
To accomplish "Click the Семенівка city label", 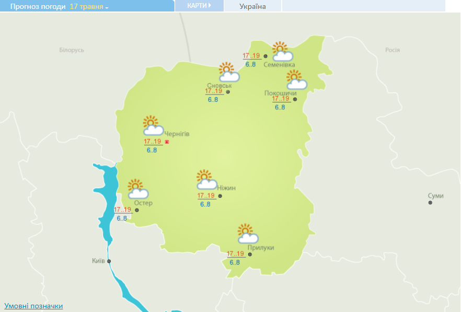I will click(279, 65).
